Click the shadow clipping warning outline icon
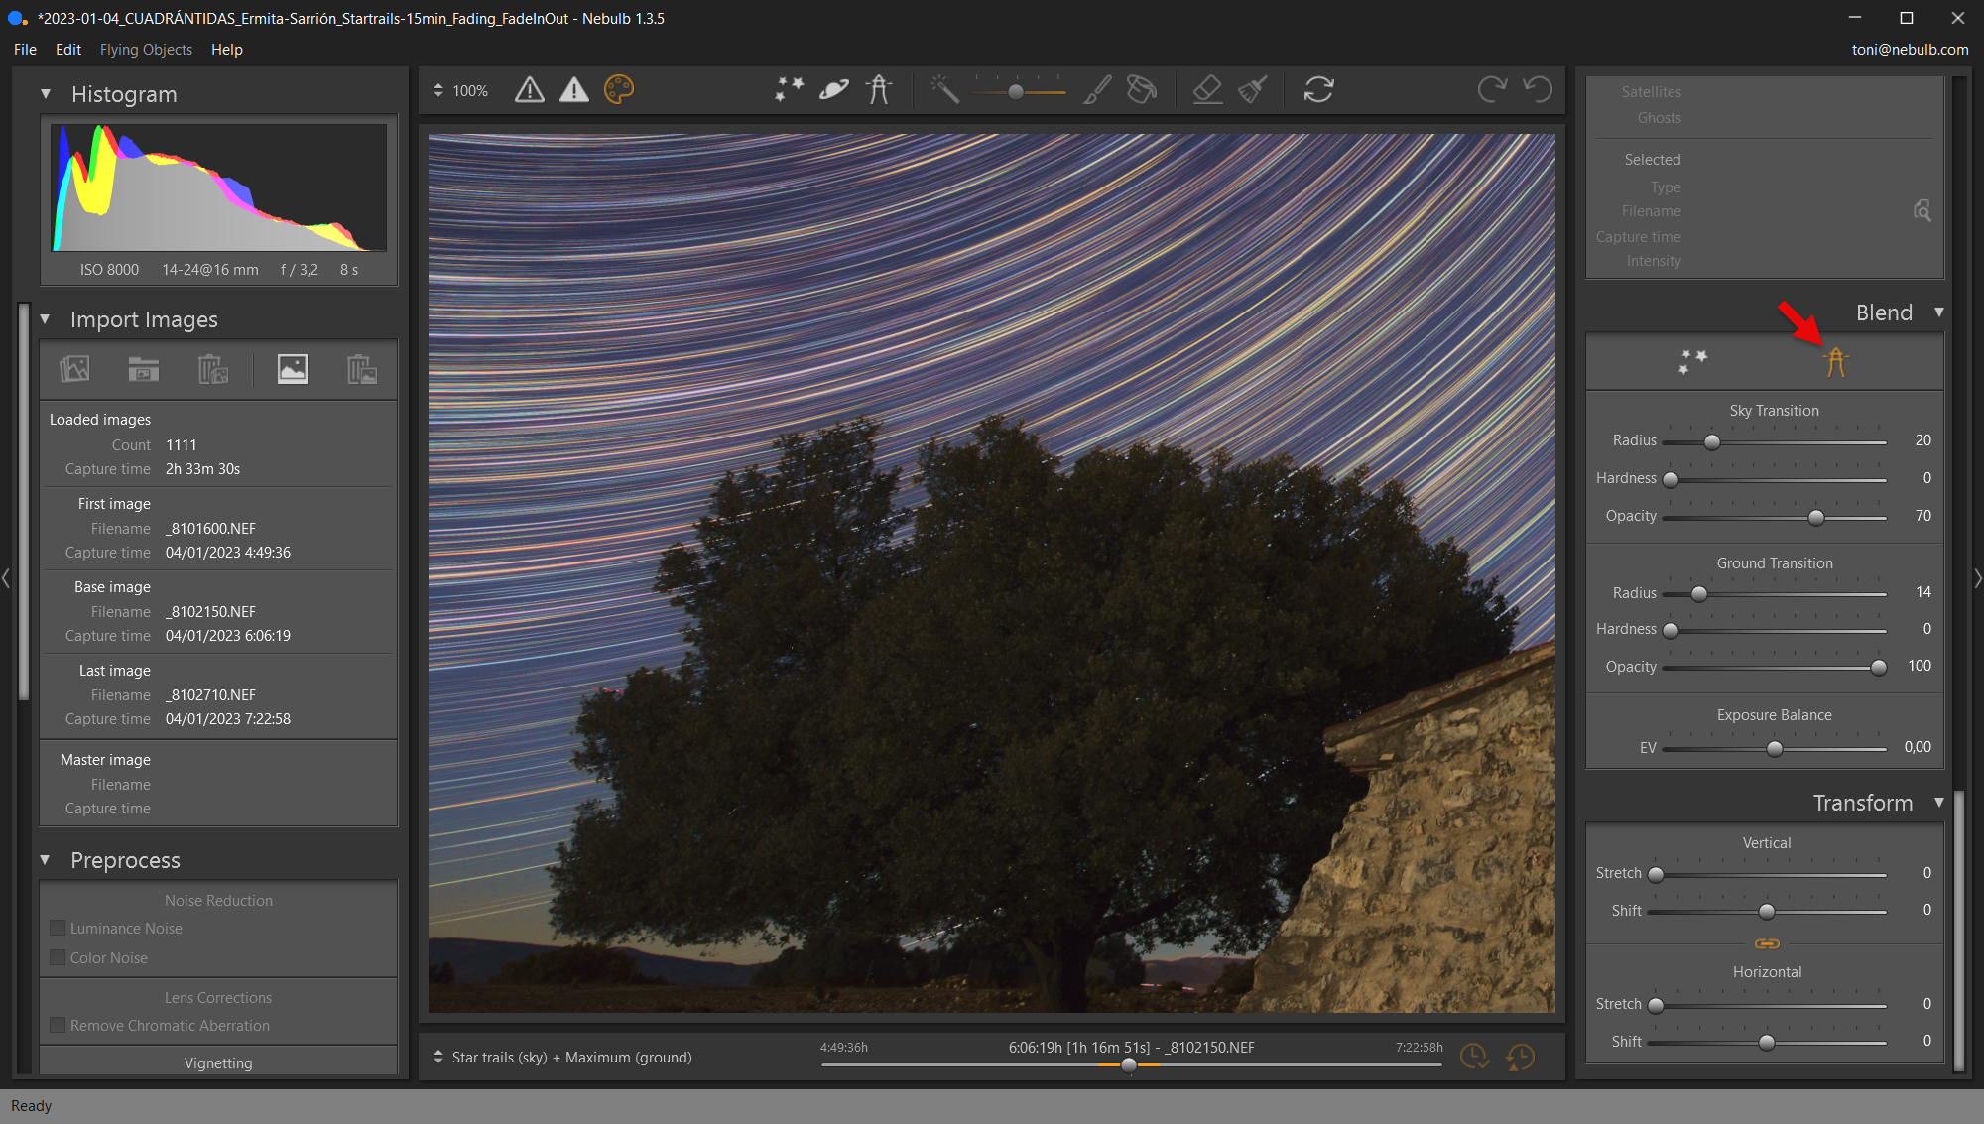The width and height of the screenshot is (1984, 1124). point(530,90)
